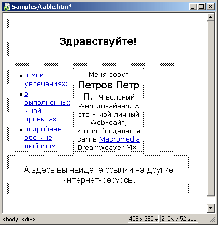Click the scrollbar down arrow
Screen dimensions: 218x225
point(210,208)
